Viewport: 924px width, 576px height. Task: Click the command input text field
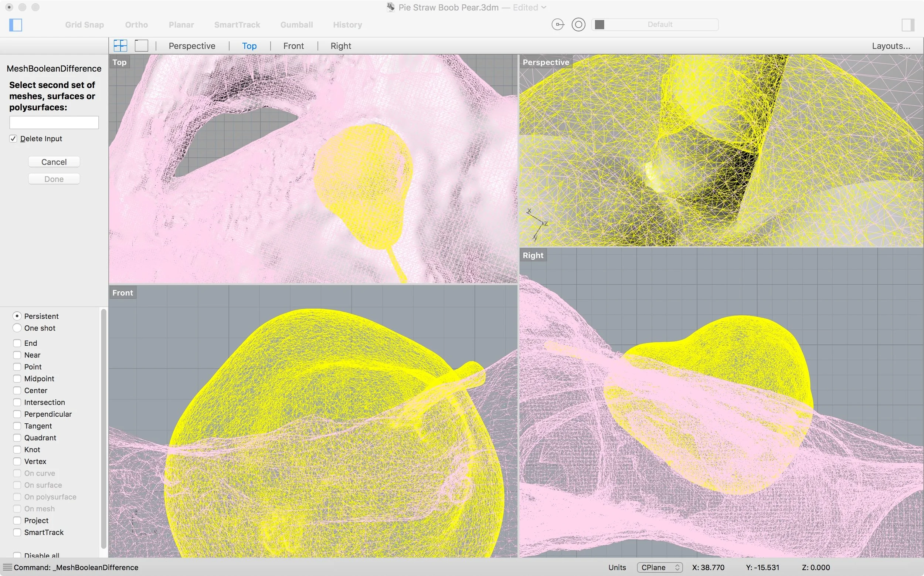point(54,122)
